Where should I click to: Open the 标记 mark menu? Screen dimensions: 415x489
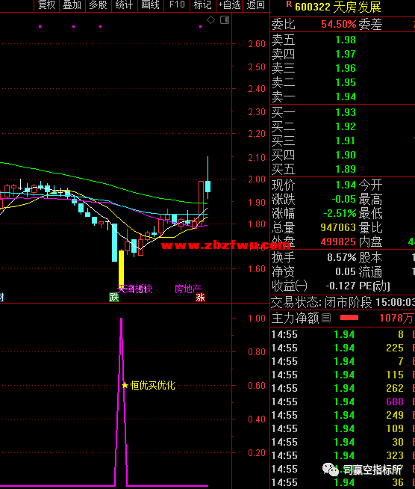point(203,5)
